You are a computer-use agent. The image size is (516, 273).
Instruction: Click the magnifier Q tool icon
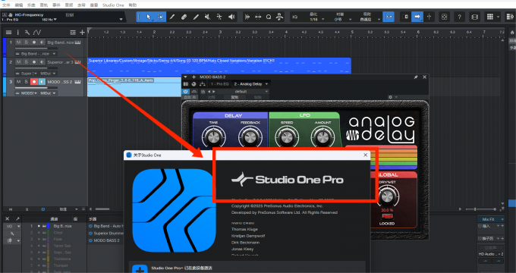269,17
